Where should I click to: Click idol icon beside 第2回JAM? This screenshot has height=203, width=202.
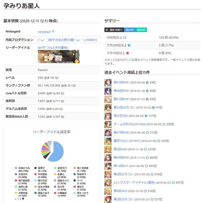[108, 149]
